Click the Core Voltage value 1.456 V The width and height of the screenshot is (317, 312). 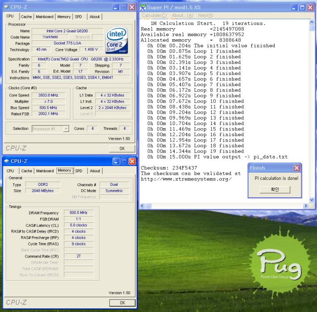[x=91, y=50]
